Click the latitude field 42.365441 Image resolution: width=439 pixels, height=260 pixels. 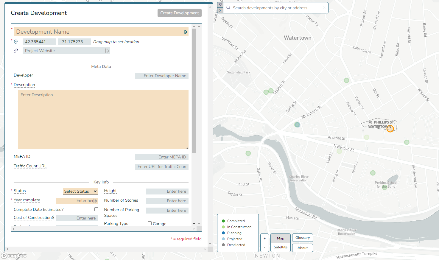[x=39, y=42]
